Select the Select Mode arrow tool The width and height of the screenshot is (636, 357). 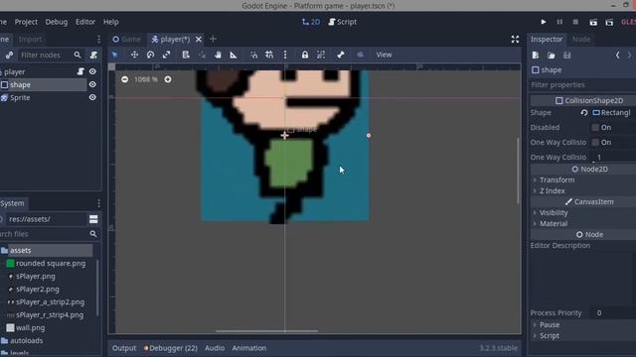pos(115,55)
